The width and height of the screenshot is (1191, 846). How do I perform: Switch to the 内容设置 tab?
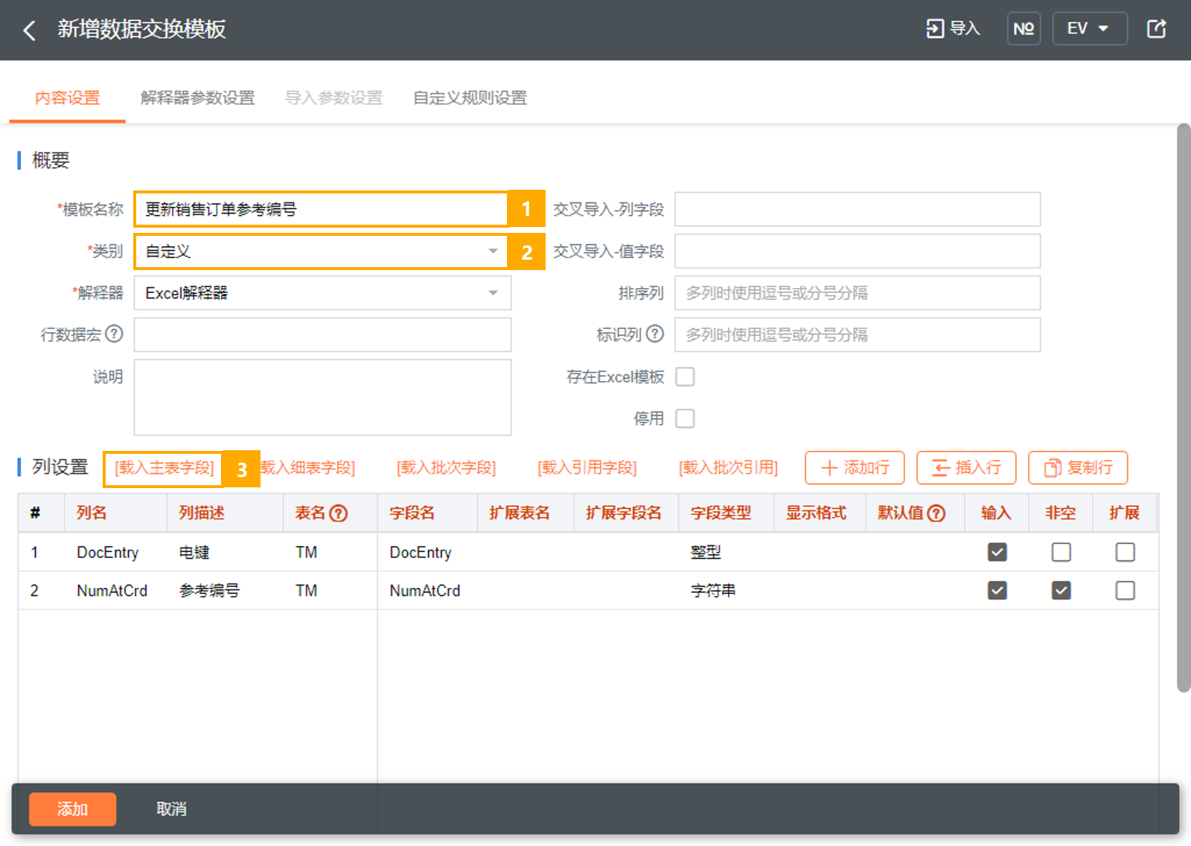click(67, 97)
